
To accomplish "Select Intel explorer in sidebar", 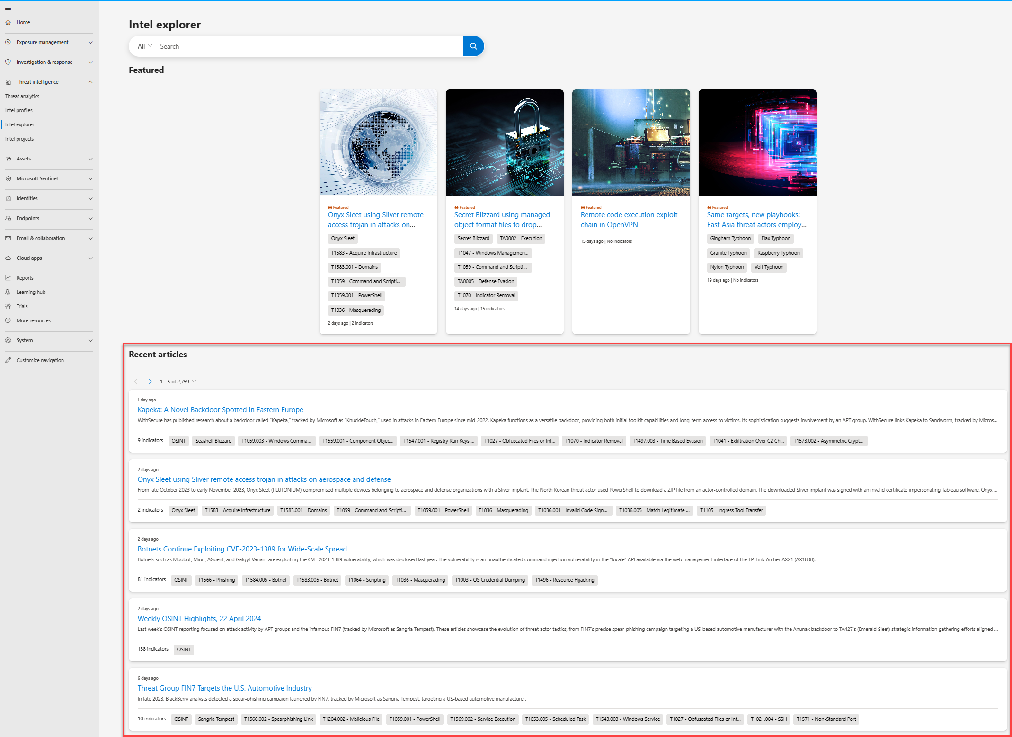I will pos(20,124).
